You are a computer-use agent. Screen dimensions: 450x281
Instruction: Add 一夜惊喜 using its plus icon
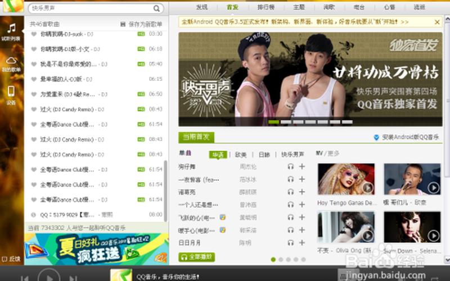point(302,179)
